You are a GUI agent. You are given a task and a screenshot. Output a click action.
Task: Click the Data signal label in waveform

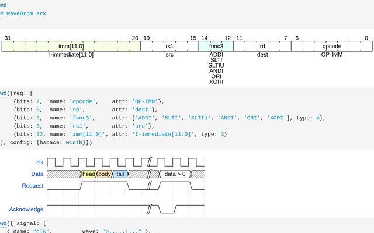click(x=37, y=174)
